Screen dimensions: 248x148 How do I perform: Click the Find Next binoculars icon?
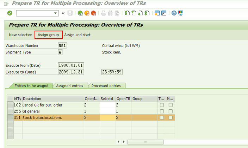(117, 13)
